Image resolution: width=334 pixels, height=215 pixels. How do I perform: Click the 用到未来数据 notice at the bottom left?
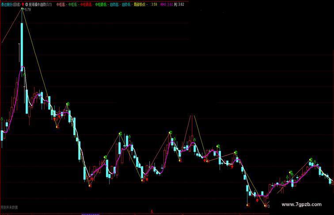pyautogui.click(x=9, y=207)
